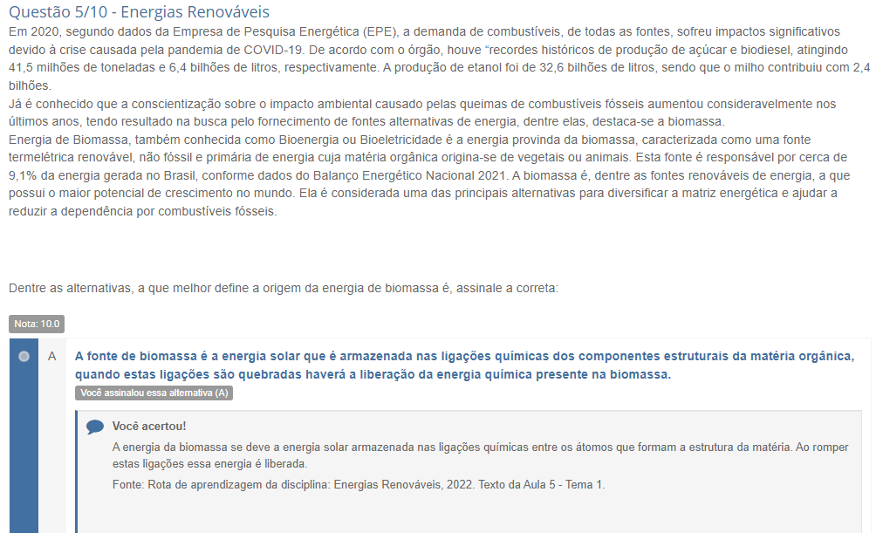Image resolution: width=883 pixels, height=533 pixels.
Task: Click the feedback explanation starting 'A energia da biomassa'
Action: [x=480, y=455]
